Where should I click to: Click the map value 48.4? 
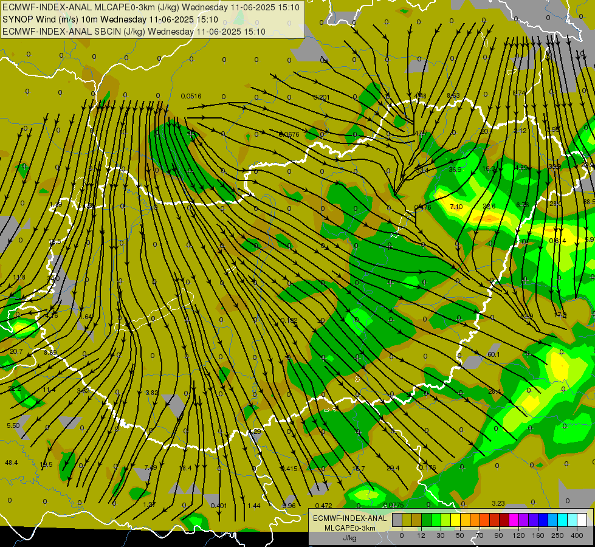pyautogui.click(x=12, y=463)
